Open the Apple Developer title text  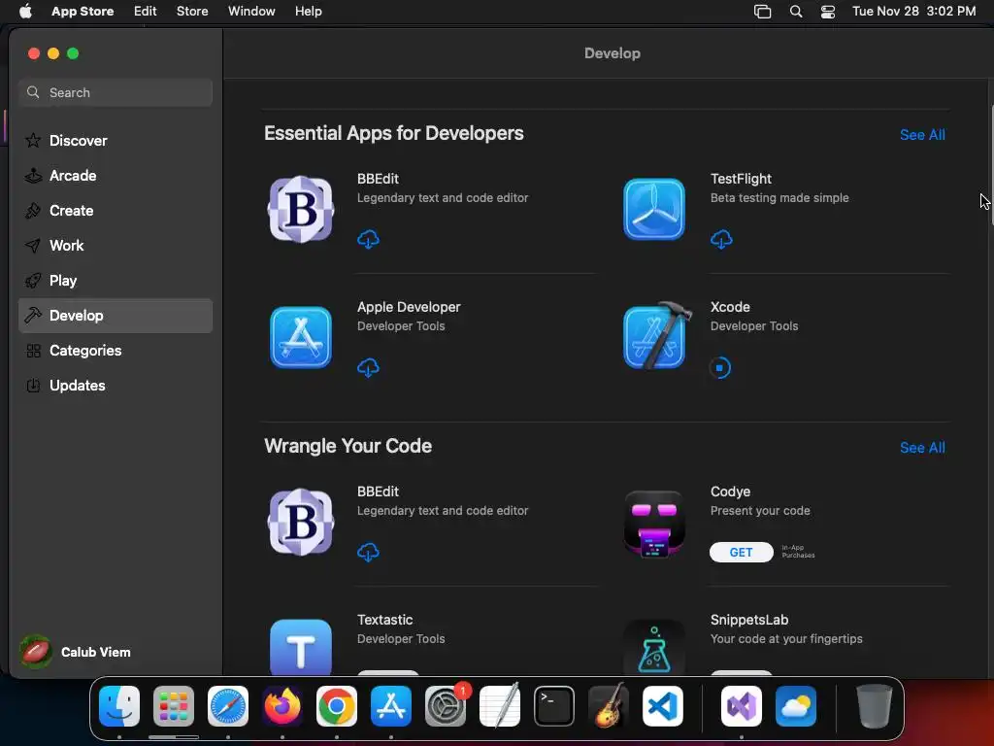pos(409,307)
